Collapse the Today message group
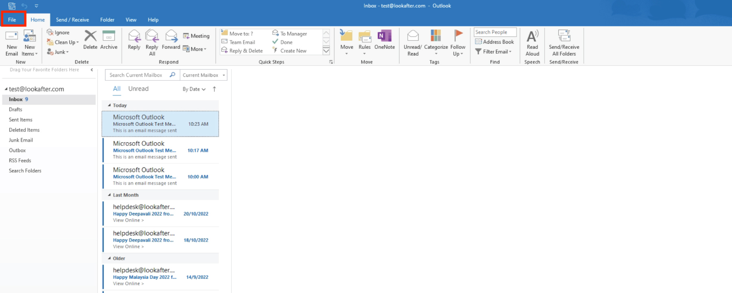The width and height of the screenshot is (732, 293). (x=109, y=105)
